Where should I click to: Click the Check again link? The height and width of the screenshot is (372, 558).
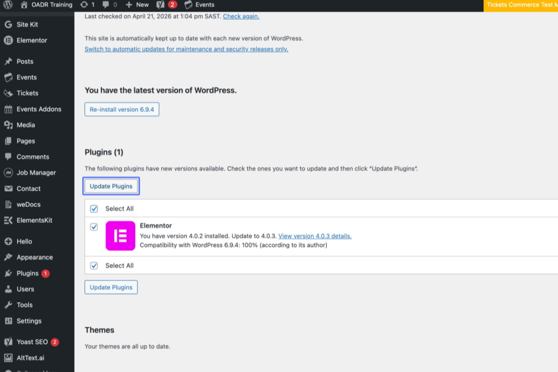241,16
